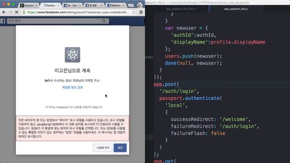Click the search magnifier icon on Facebook
This screenshot has width=290, height=163.
[x=104, y=21]
